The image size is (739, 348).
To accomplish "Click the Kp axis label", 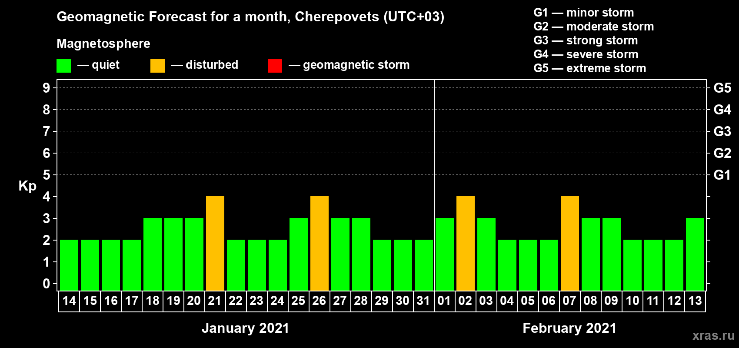I will point(27,186).
